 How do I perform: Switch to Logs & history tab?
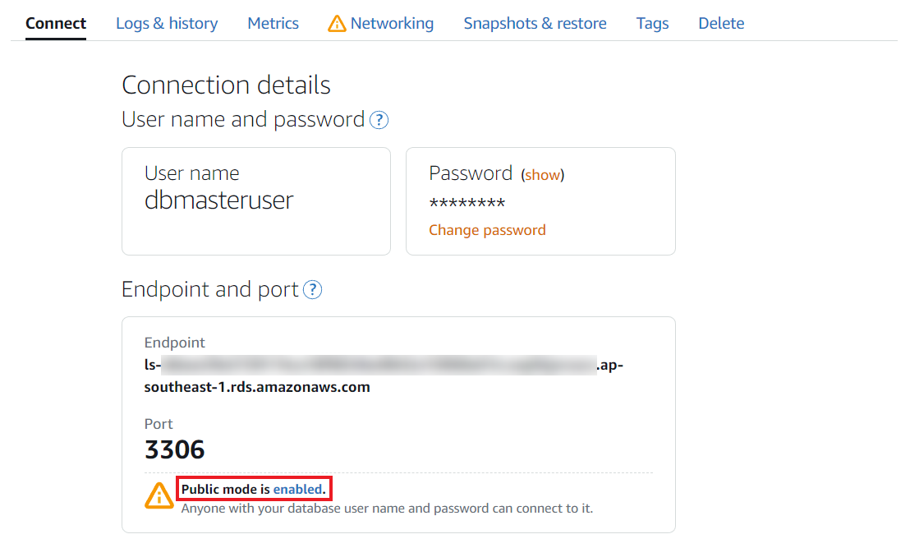point(167,23)
